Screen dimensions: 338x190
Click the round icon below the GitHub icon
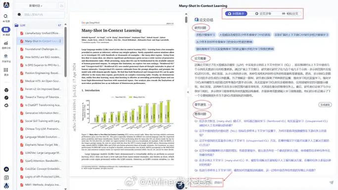(x=6, y=98)
